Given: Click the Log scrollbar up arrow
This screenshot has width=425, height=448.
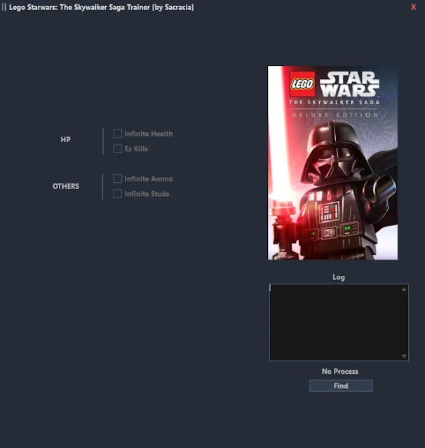Looking at the screenshot, I should click(404, 289).
